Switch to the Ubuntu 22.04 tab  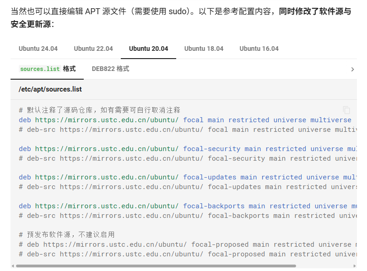click(93, 49)
